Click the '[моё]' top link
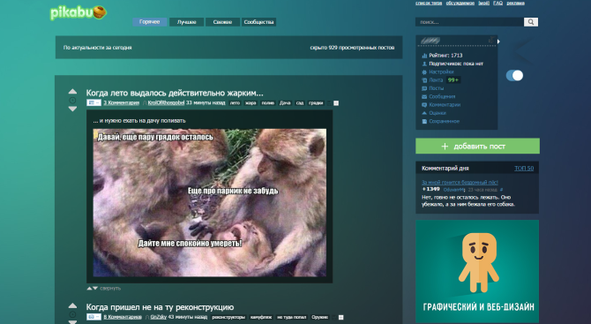Image resolution: width=591 pixels, height=324 pixels. tap(483, 3)
